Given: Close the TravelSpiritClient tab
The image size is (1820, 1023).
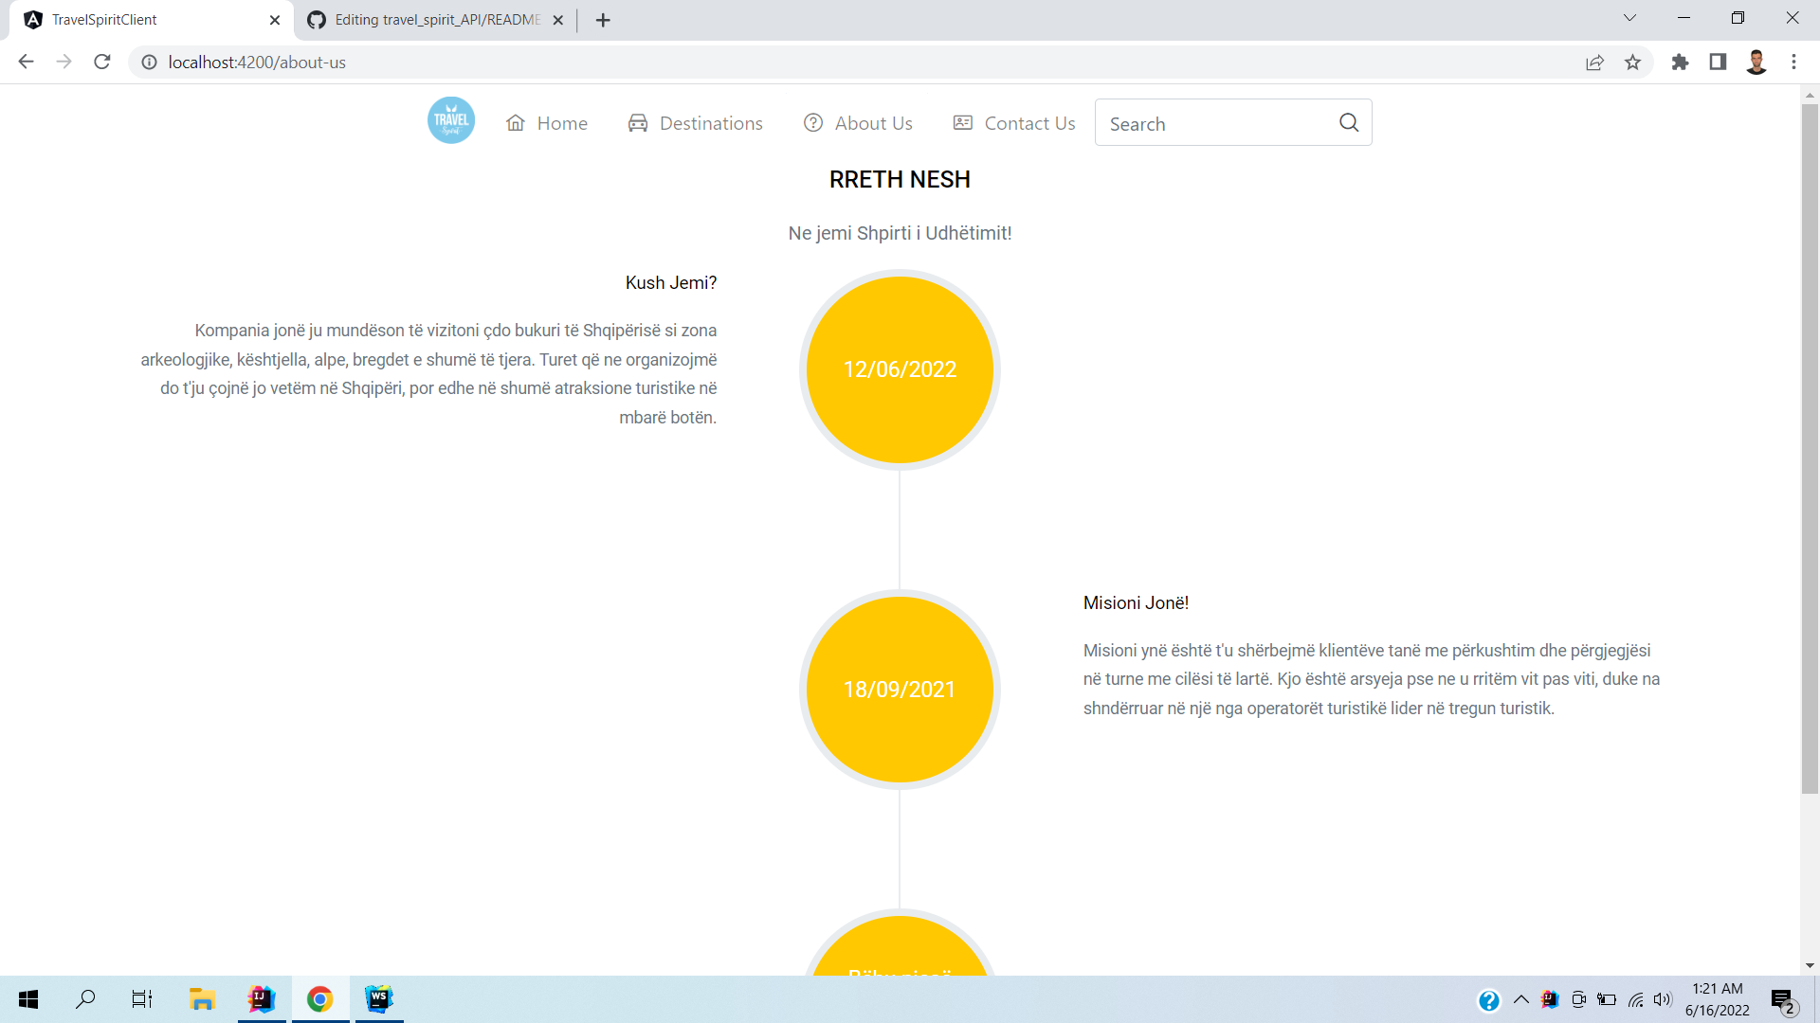Looking at the screenshot, I should tap(275, 20).
